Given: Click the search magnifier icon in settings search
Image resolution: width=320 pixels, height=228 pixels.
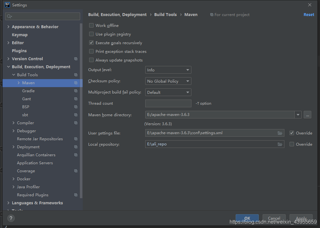Looking at the screenshot, I should coord(9,16).
